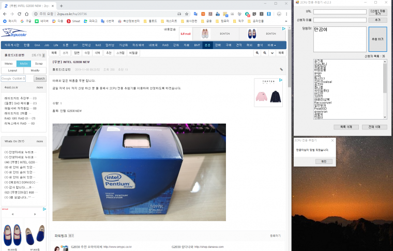Open the Smeat bookmark
The height and width of the screenshot is (251, 393).
tap(73, 21)
